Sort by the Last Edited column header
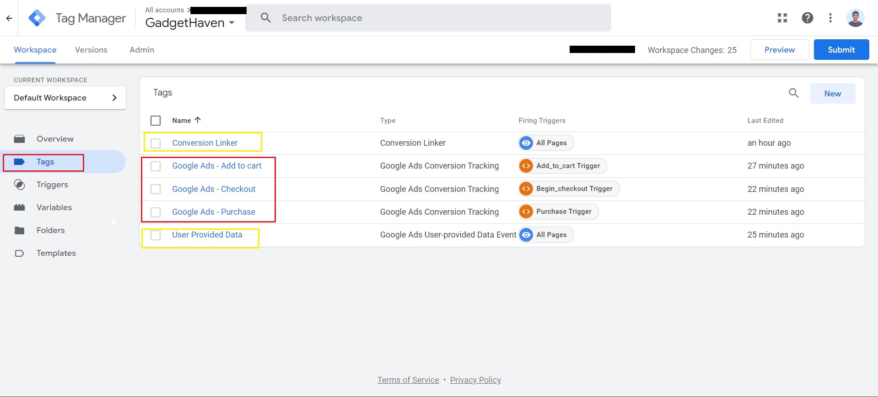 [765, 121]
